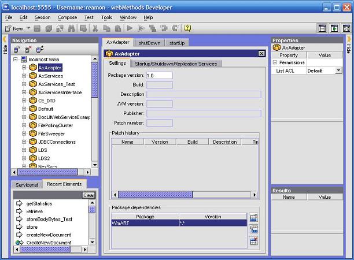Viewport: 354px width, 260px height.
Task: Click the solid Run triangle toolbar icon
Action: pos(130,28)
